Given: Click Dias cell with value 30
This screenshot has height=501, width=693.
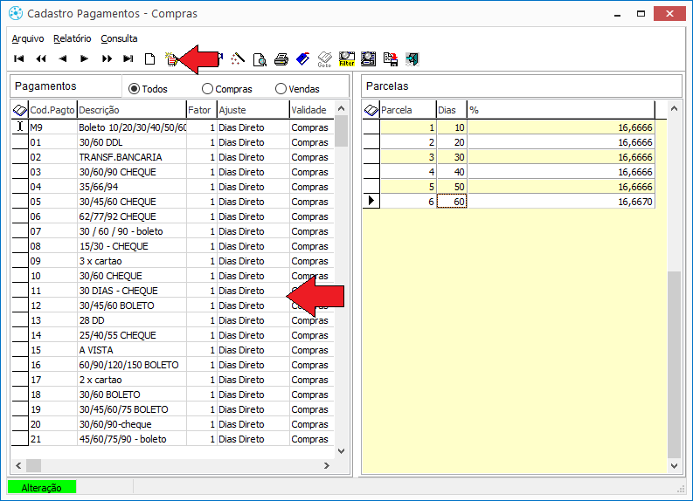Looking at the screenshot, I should [x=452, y=157].
